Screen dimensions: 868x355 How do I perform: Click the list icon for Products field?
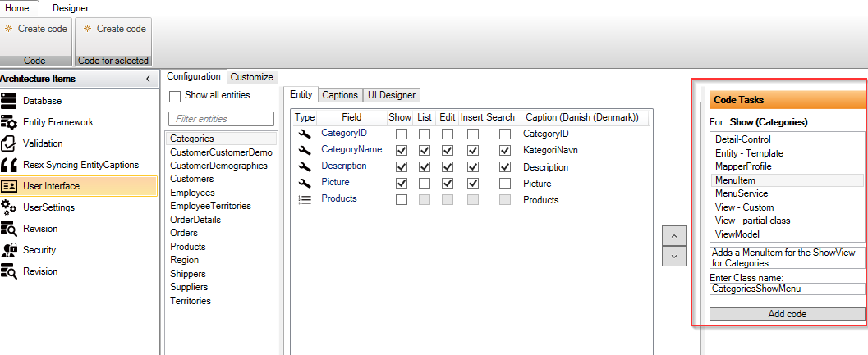305,199
